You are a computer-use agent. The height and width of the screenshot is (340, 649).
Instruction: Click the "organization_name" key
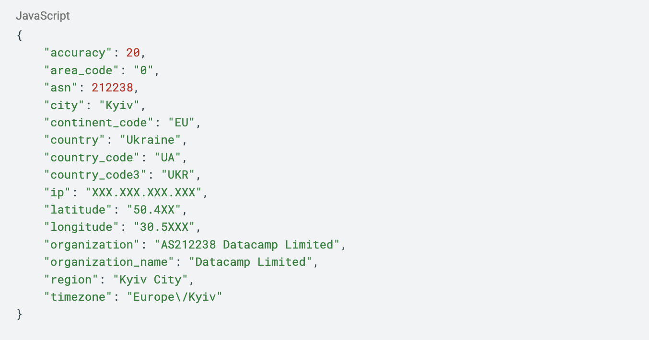[109, 262]
